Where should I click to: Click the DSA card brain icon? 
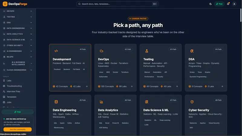[x=192, y=51]
